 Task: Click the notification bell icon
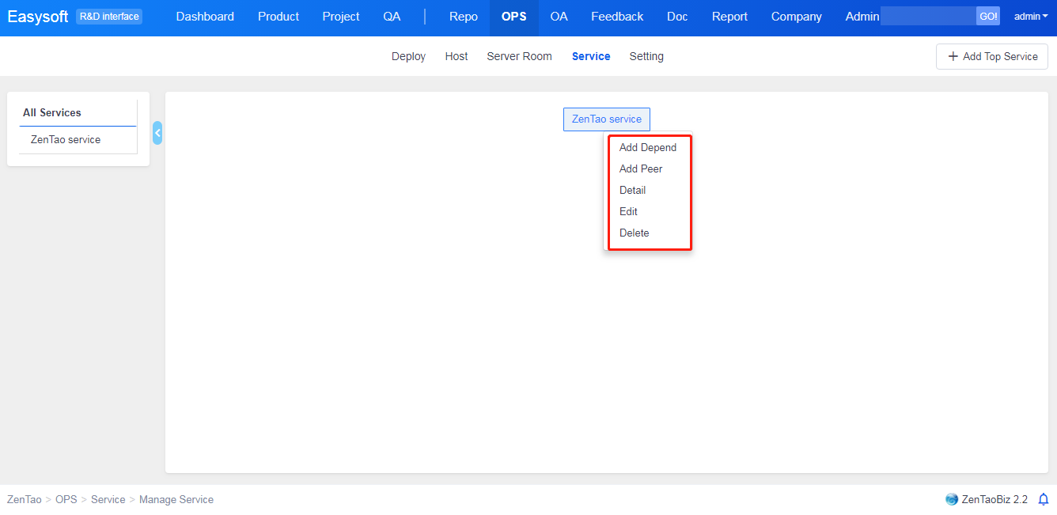click(x=1043, y=499)
